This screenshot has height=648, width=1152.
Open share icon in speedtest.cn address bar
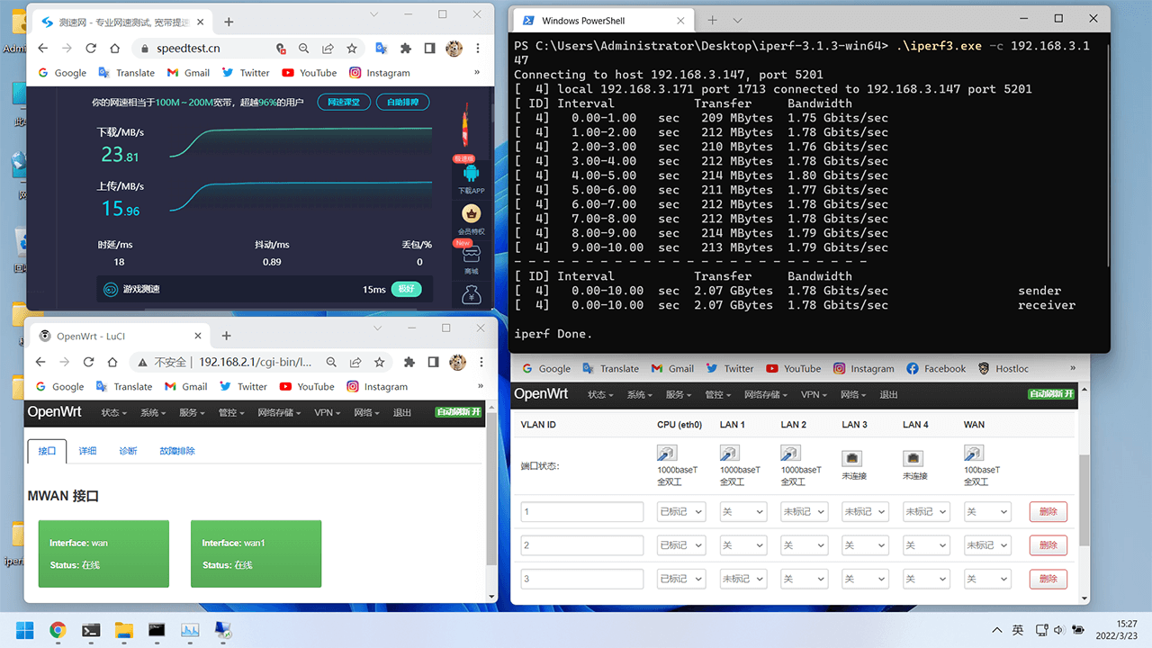(328, 49)
